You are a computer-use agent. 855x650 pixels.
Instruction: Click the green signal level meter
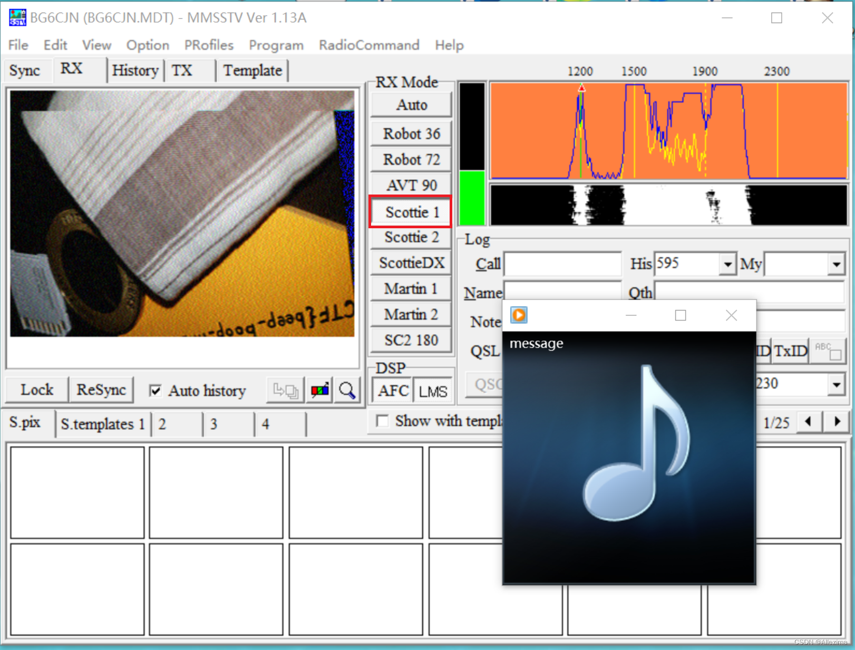point(472,200)
